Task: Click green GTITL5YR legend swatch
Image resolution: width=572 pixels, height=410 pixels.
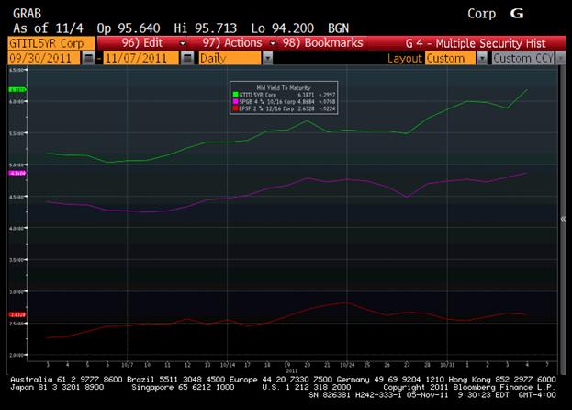Action: pos(236,95)
